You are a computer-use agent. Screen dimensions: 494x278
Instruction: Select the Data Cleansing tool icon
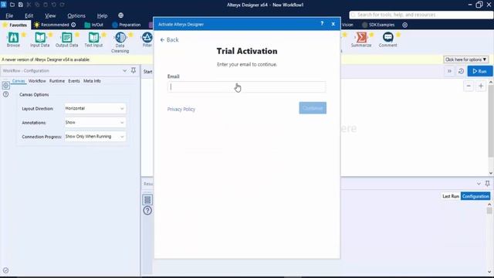(120, 38)
